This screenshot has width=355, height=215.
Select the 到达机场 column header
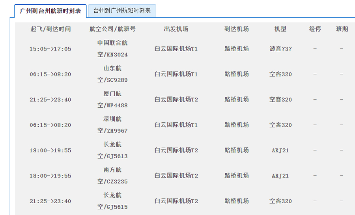tap(237, 29)
